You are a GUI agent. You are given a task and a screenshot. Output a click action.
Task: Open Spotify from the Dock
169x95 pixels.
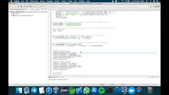[x=101, y=90]
